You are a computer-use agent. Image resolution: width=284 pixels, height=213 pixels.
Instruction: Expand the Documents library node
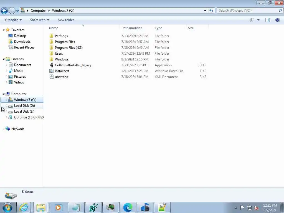point(7,65)
